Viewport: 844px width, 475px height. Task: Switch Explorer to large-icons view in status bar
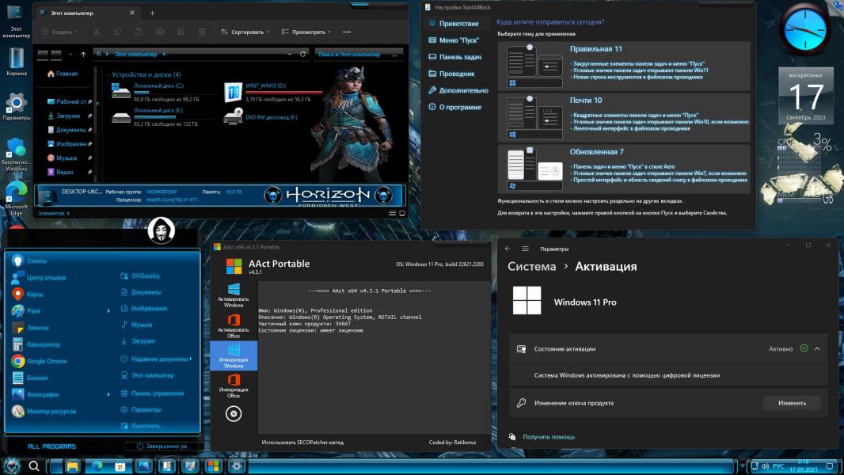pyautogui.click(x=401, y=213)
